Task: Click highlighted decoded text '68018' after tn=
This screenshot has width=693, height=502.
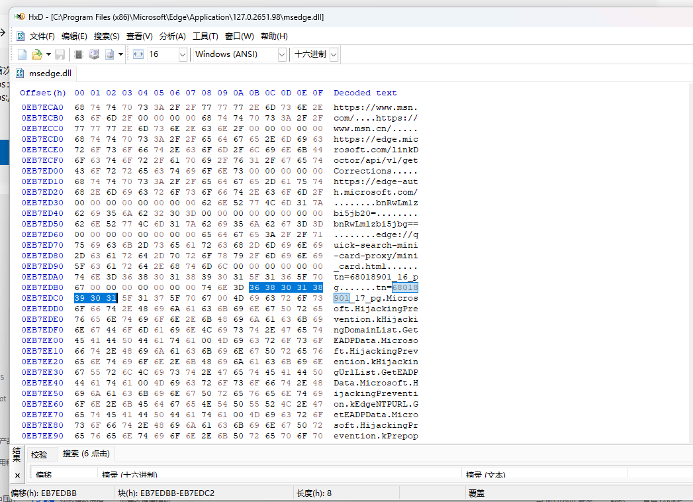Action: 405,287
